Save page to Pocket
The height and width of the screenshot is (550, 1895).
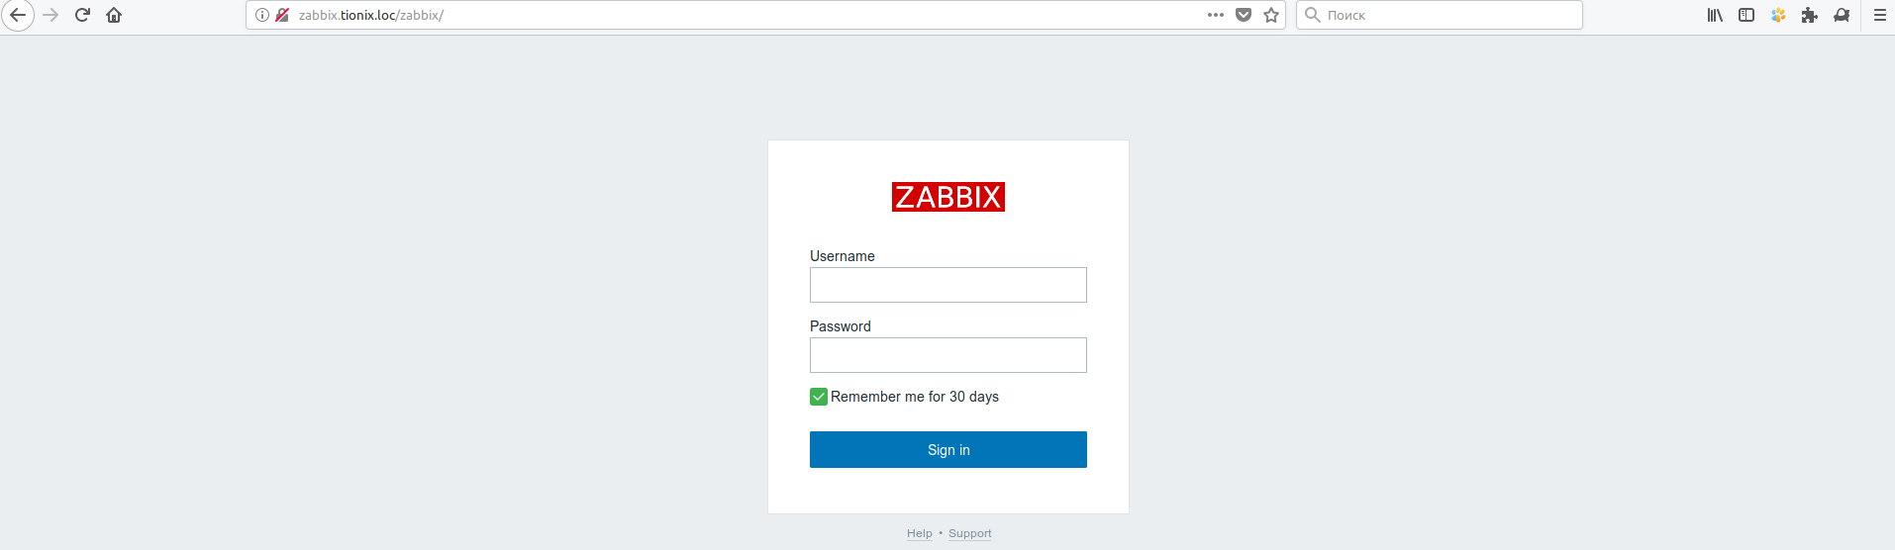point(1244,15)
